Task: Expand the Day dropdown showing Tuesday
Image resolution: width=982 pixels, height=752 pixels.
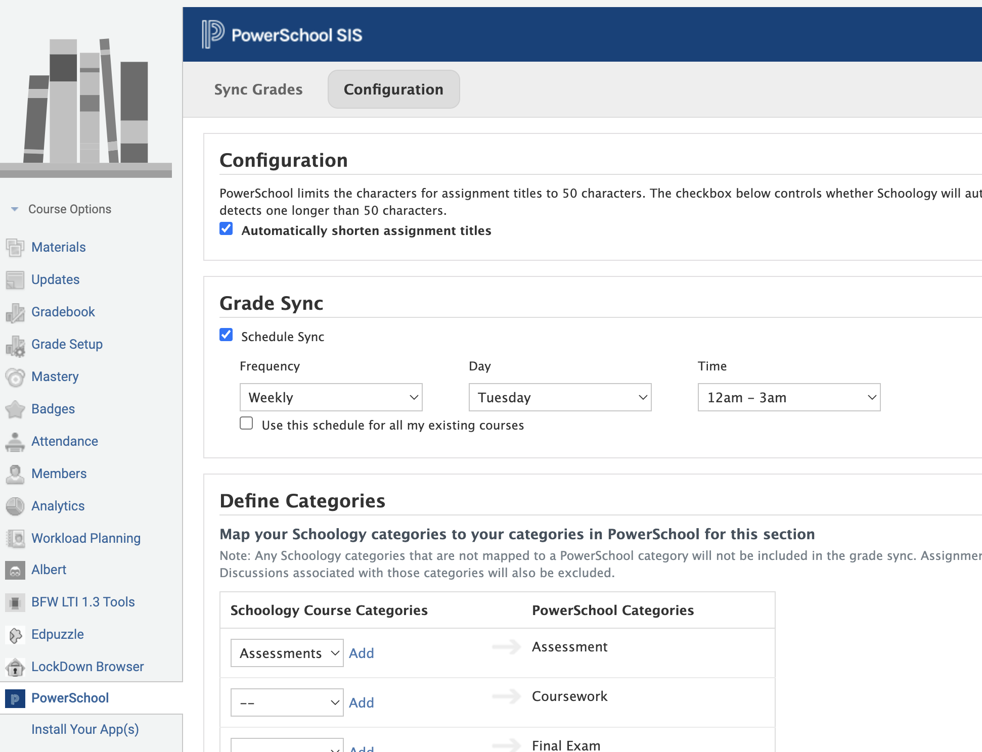Action: pos(560,397)
